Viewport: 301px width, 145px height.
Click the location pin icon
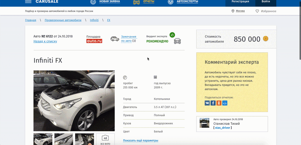pyautogui.click(x=233, y=11)
